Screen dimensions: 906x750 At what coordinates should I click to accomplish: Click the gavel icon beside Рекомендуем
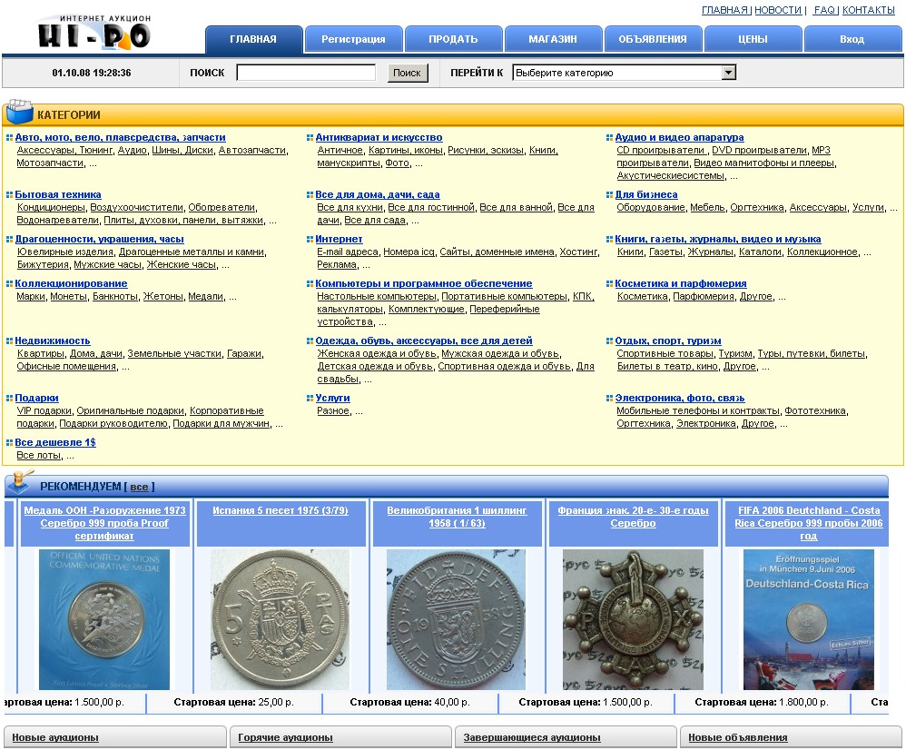20,484
